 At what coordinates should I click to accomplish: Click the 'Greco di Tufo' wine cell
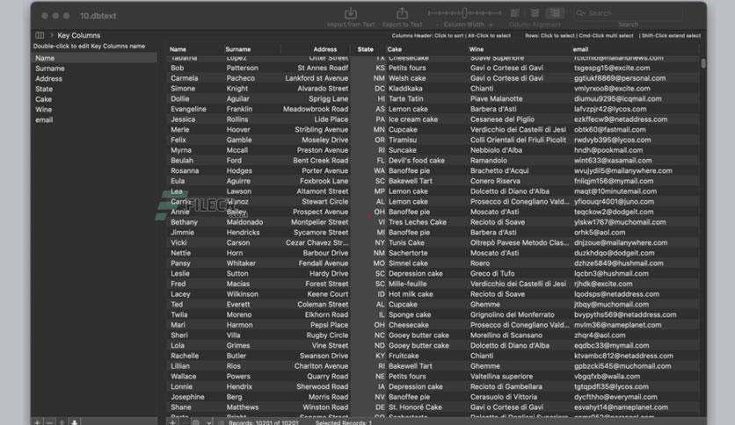tap(492, 274)
